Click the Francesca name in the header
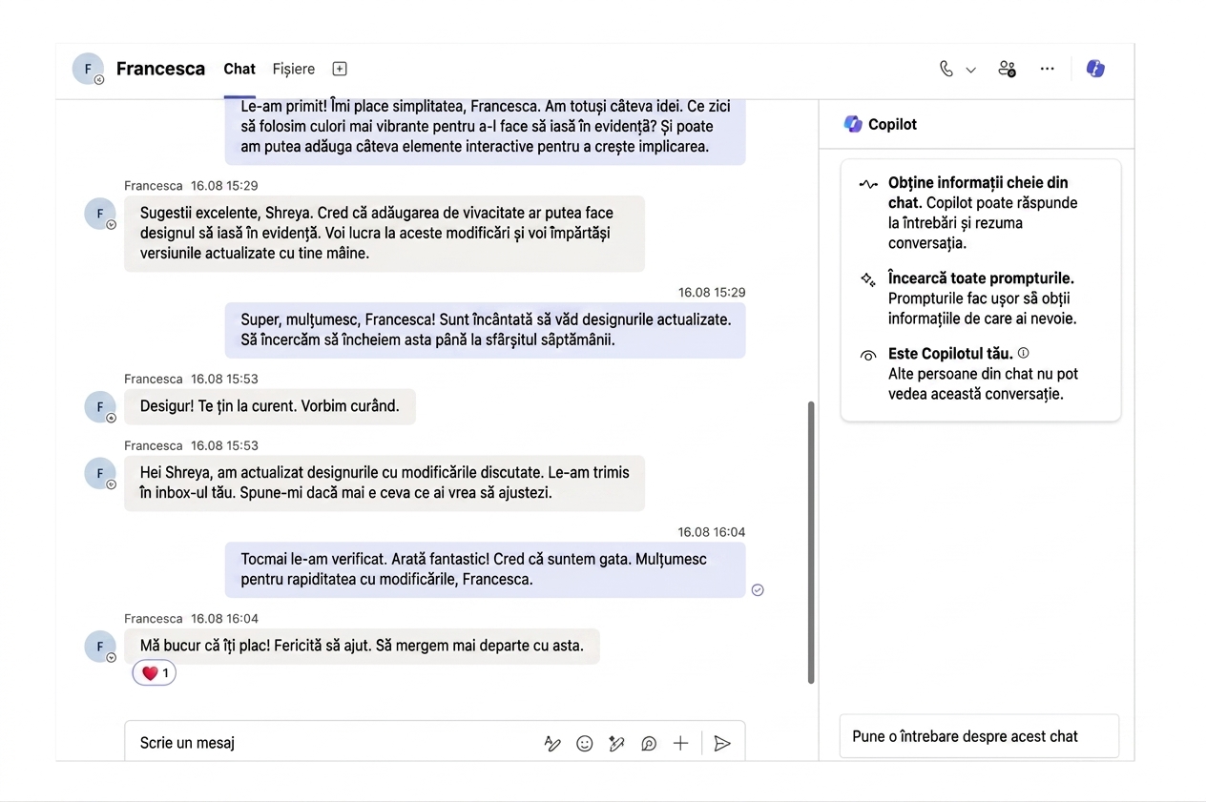 tap(160, 69)
